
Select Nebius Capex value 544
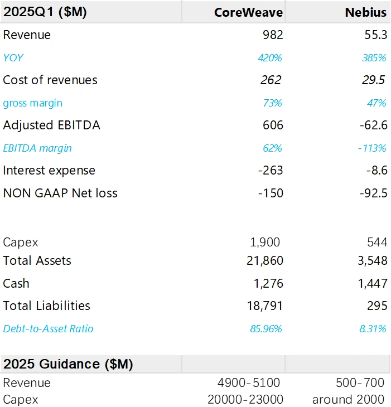click(377, 242)
